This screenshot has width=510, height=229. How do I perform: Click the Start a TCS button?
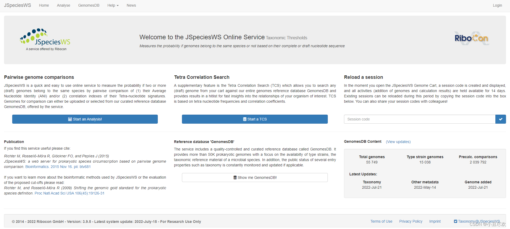(255, 119)
